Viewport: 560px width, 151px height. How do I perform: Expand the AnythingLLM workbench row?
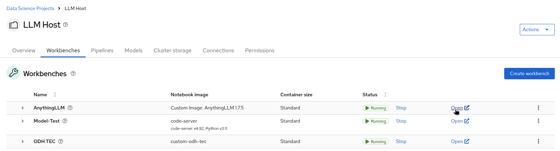(x=23, y=108)
